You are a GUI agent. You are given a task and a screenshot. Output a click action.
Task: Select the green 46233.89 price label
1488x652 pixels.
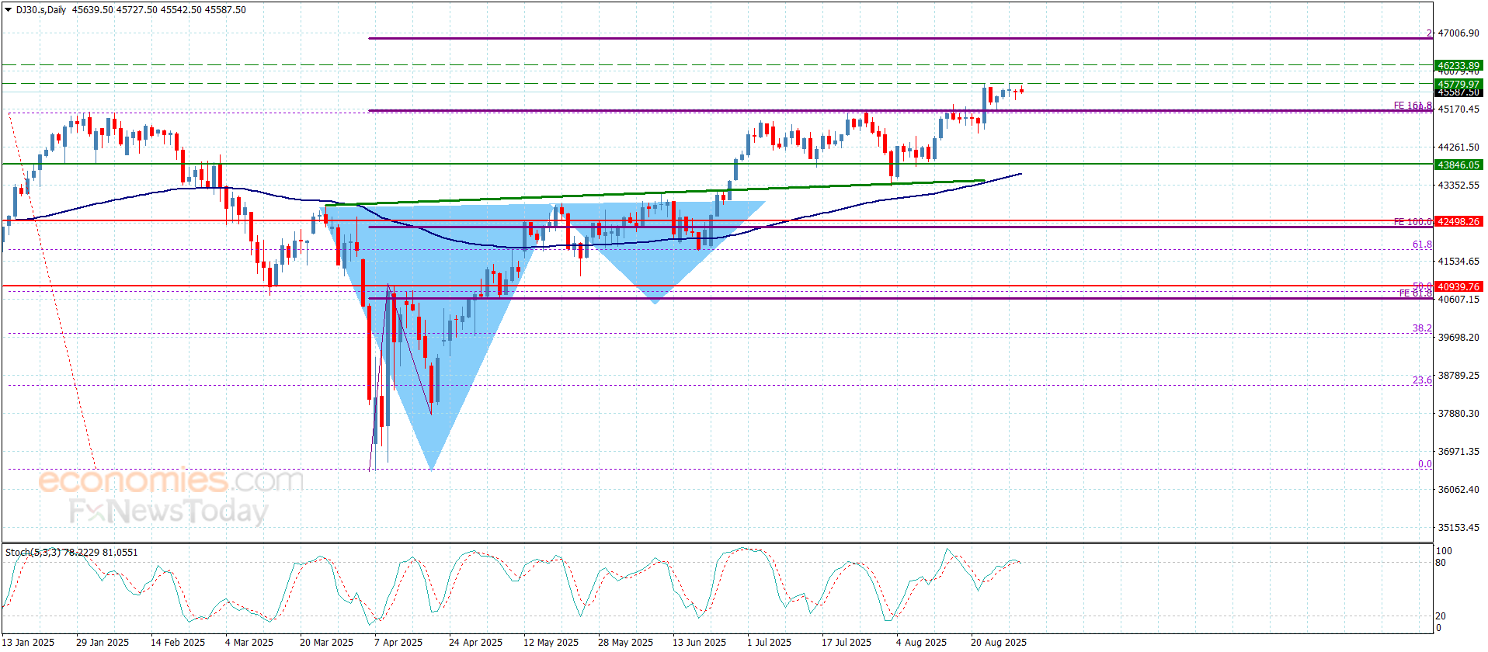1458,66
